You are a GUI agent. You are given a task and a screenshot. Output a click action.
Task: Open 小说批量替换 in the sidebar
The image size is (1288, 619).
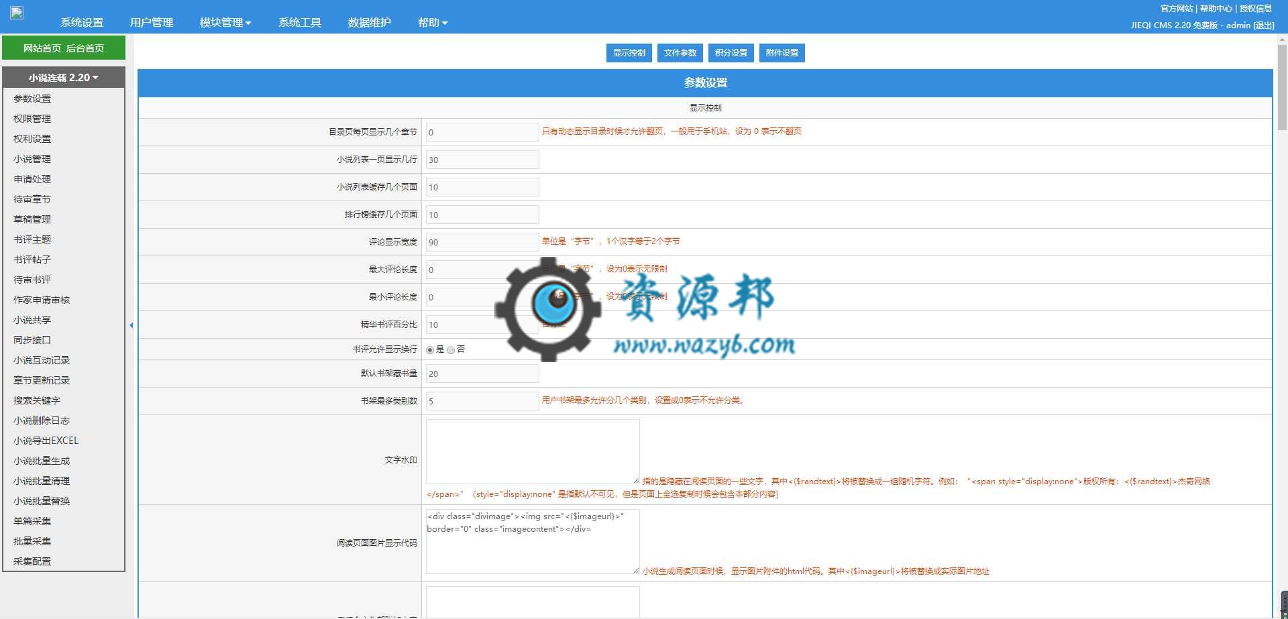42,501
